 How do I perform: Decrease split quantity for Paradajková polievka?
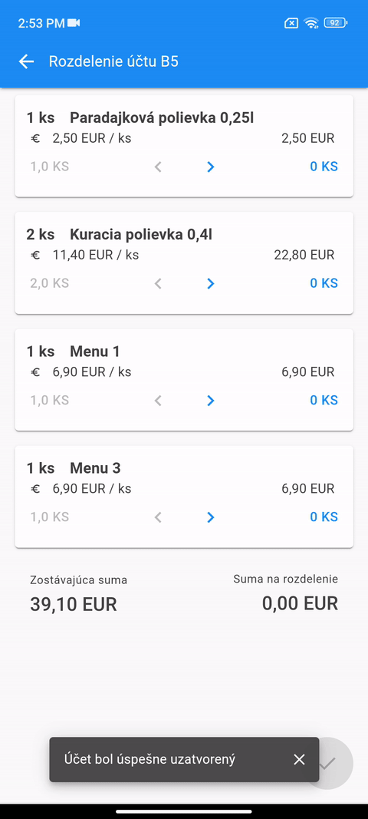[x=159, y=167]
